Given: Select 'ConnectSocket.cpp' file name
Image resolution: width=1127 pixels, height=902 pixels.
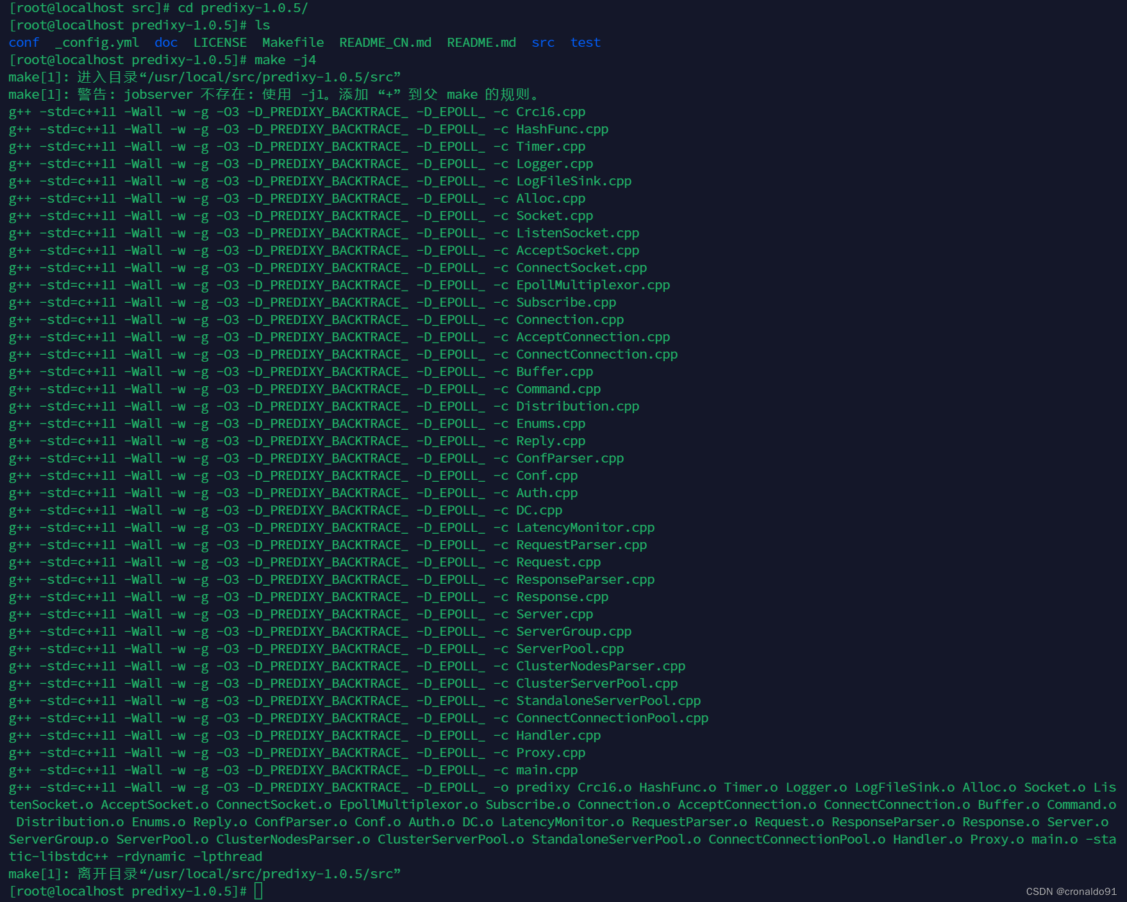Looking at the screenshot, I should 582,268.
